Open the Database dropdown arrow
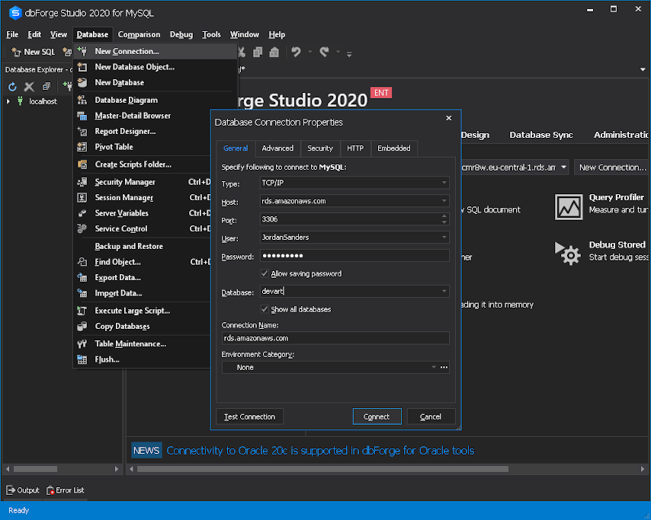This screenshot has height=520, width=651. pos(444,291)
